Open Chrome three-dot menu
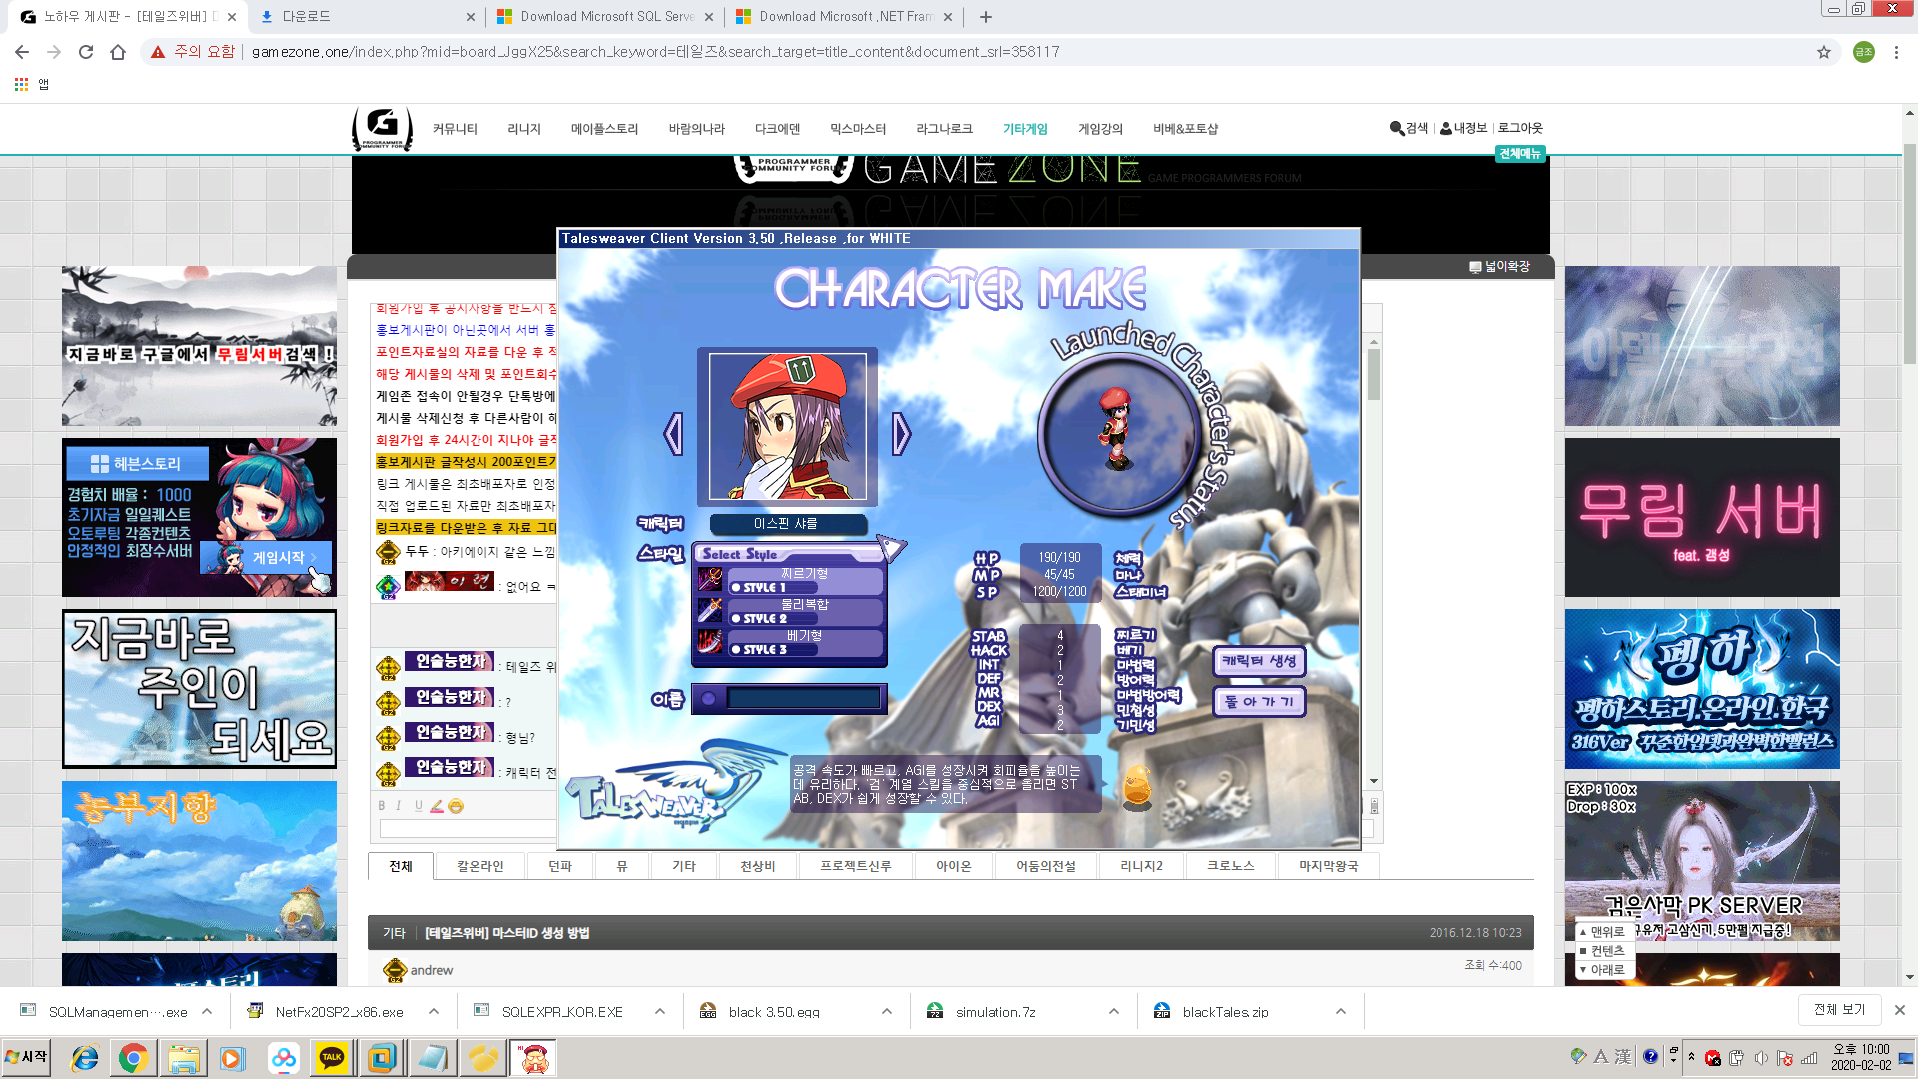The image size is (1918, 1079). [1896, 52]
